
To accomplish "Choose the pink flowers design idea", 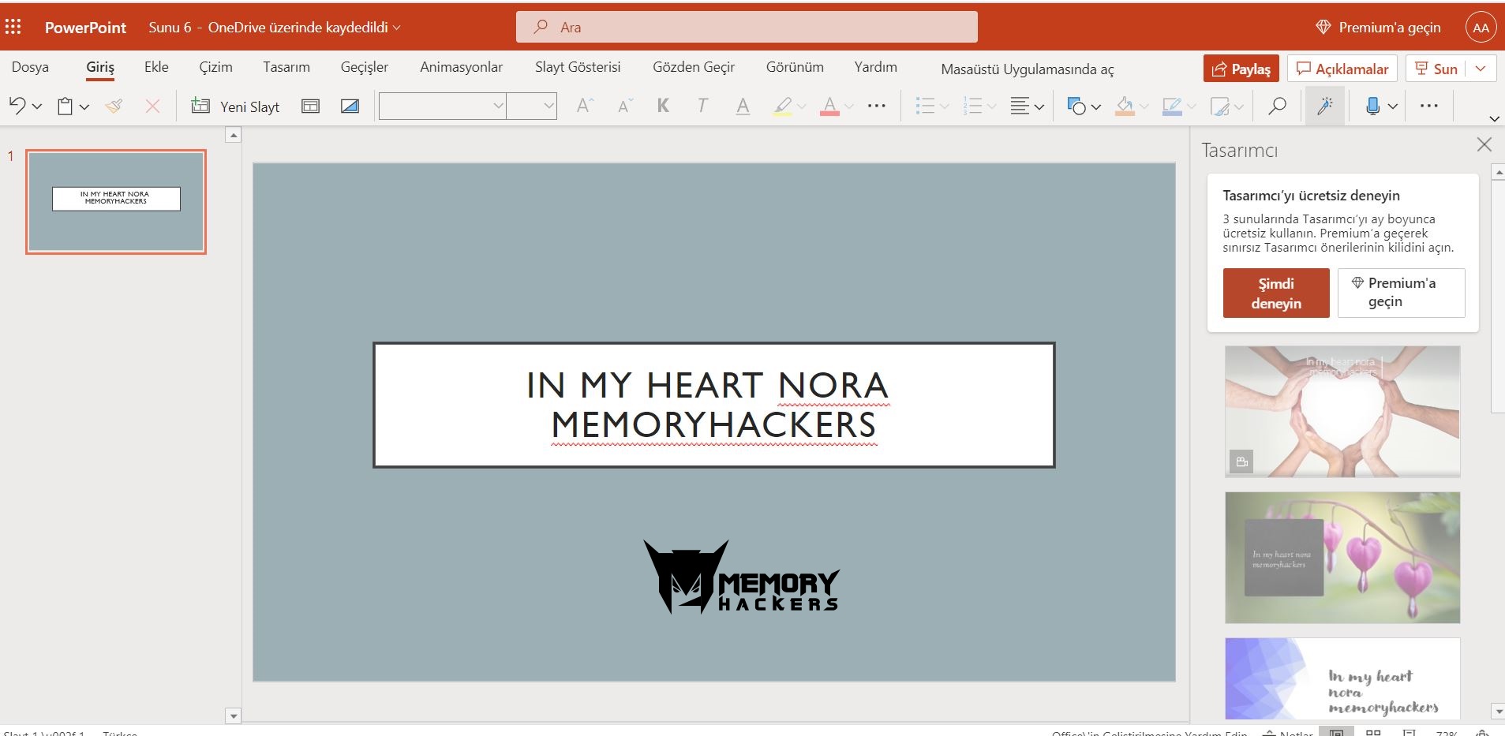I will click(x=1342, y=558).
